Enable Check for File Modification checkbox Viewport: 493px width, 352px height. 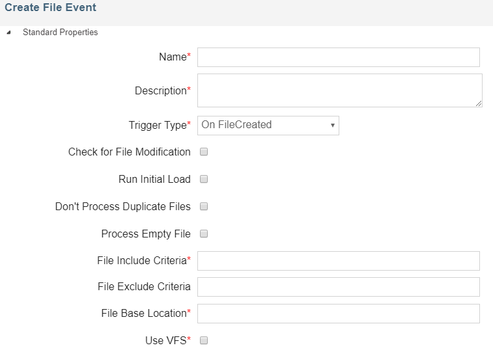click(x=204, y=152)
